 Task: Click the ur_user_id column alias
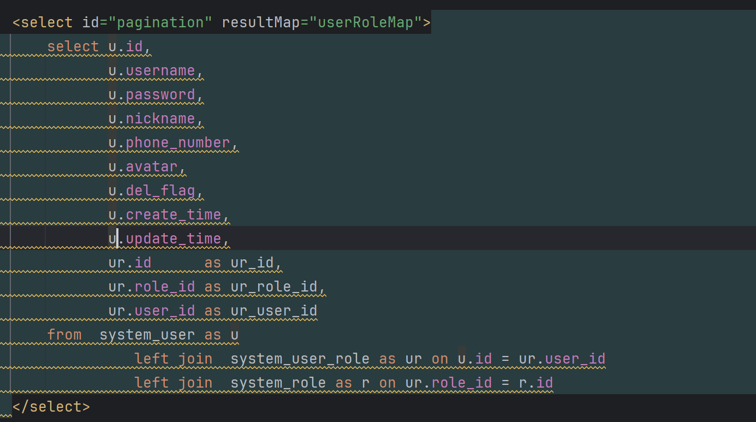(273, 311)
